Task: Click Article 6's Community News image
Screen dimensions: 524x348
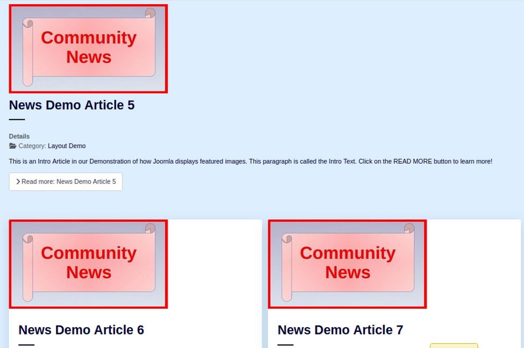Action: pos(88,264)
